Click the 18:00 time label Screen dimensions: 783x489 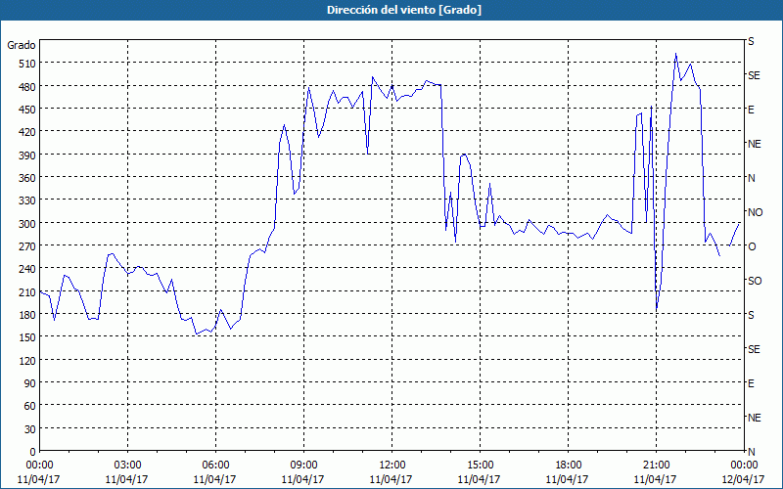coord(569,466)
